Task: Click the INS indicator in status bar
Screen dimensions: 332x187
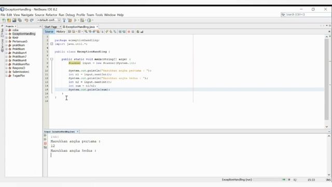Action: pos(328,180)
